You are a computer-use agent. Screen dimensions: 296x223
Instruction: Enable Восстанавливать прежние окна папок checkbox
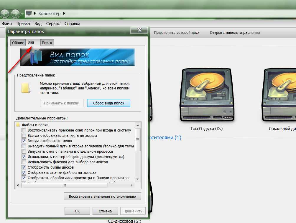pyautogui.click(x=24, y=130)
